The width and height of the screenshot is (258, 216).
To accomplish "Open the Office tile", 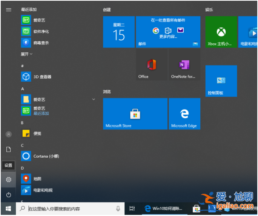I will click(152, 65).
